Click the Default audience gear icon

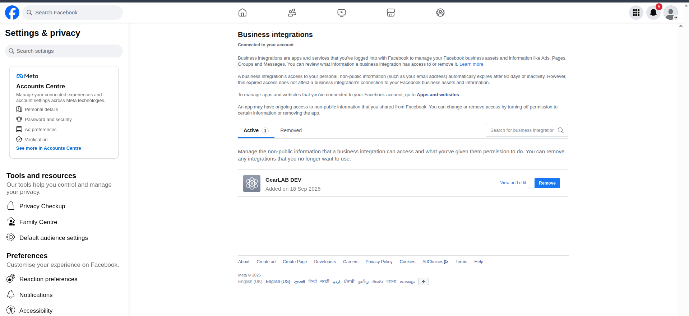pyautogui.click(x=11, y=237)
